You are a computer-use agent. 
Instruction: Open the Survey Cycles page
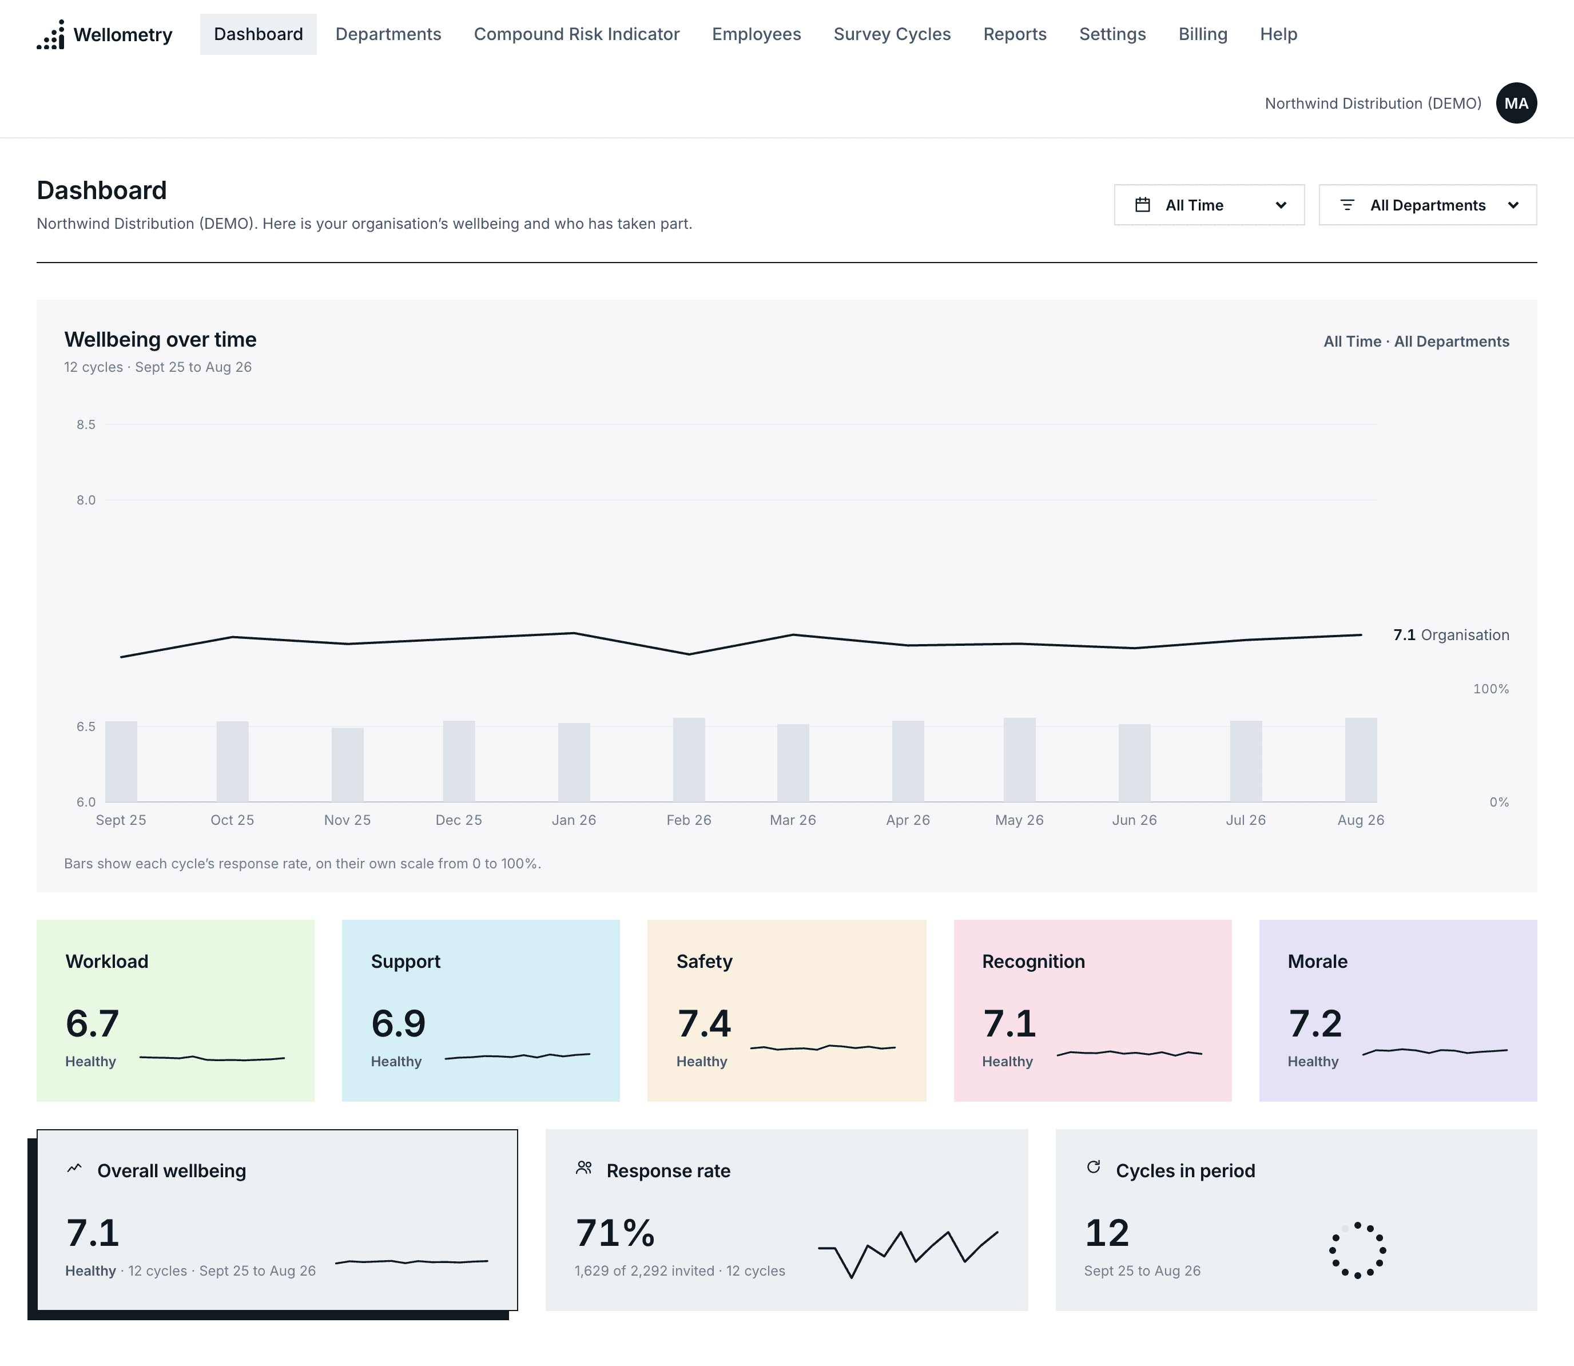click(x=892, y=34)
